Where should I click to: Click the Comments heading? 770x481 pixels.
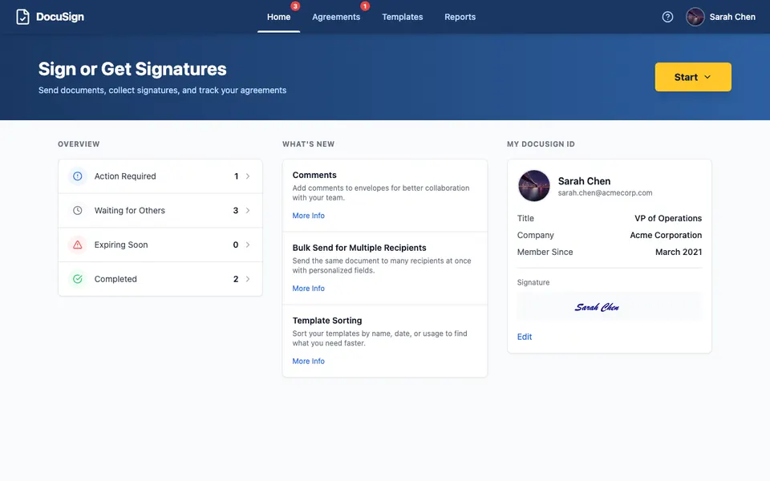click(314, 175)
